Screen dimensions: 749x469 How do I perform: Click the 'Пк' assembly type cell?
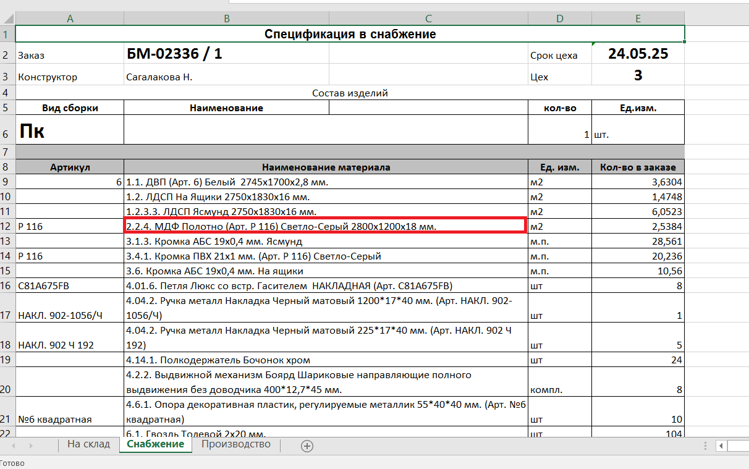click(70, 130)
